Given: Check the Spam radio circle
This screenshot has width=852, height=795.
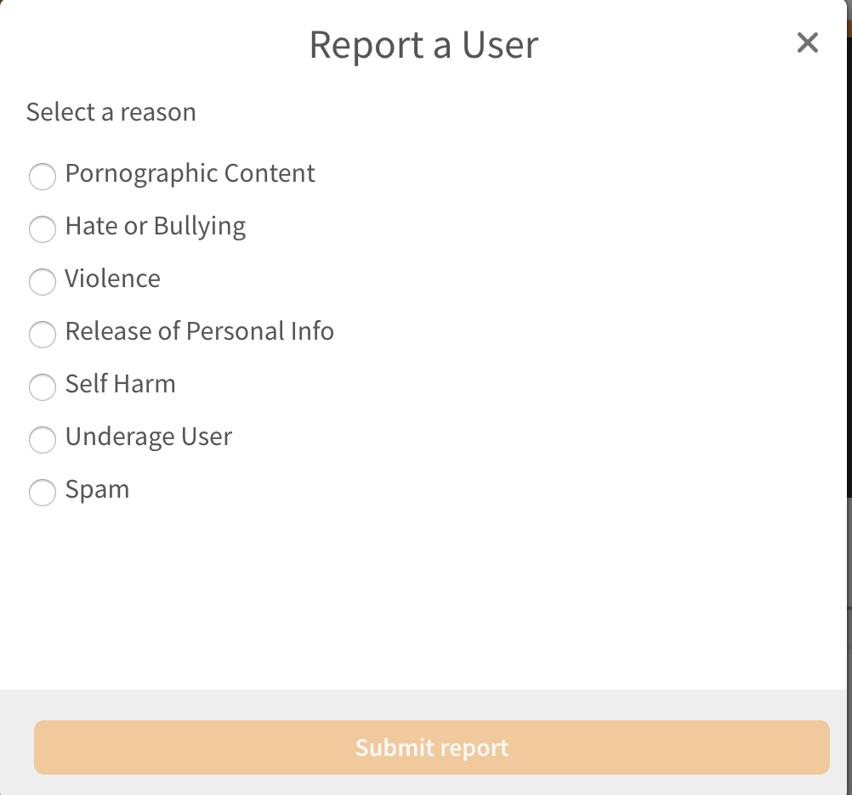Looking at the screenshot, I should 43,492.
